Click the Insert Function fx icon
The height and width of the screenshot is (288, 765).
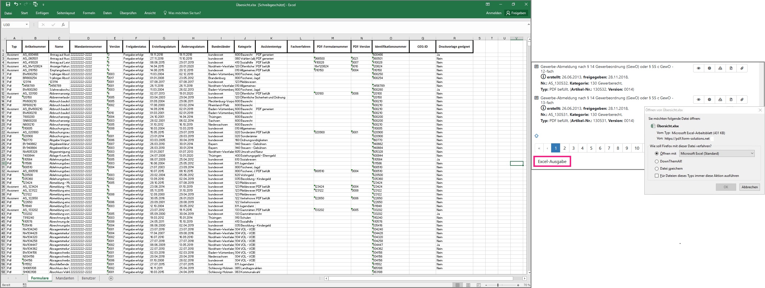(x=63, y=25)
